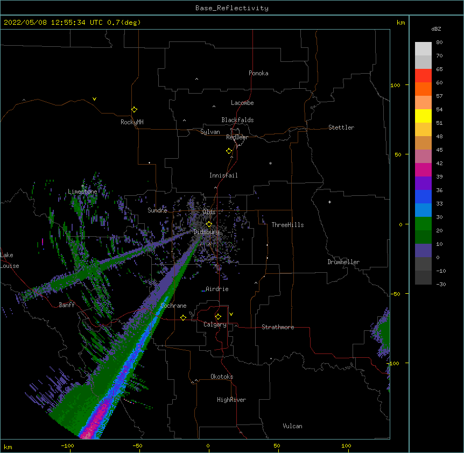Click the 42 dBZ magenta legend swatch
This screenshot has width=464, height=453.
click(423, 169)
